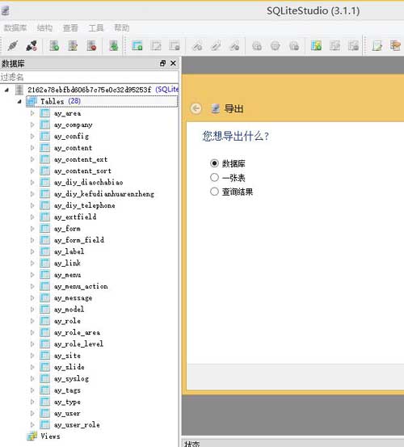This screenshot has width=404, height=447.
Task: Click the Connect to database toolbar icon
Action: [x=13, y=45]
